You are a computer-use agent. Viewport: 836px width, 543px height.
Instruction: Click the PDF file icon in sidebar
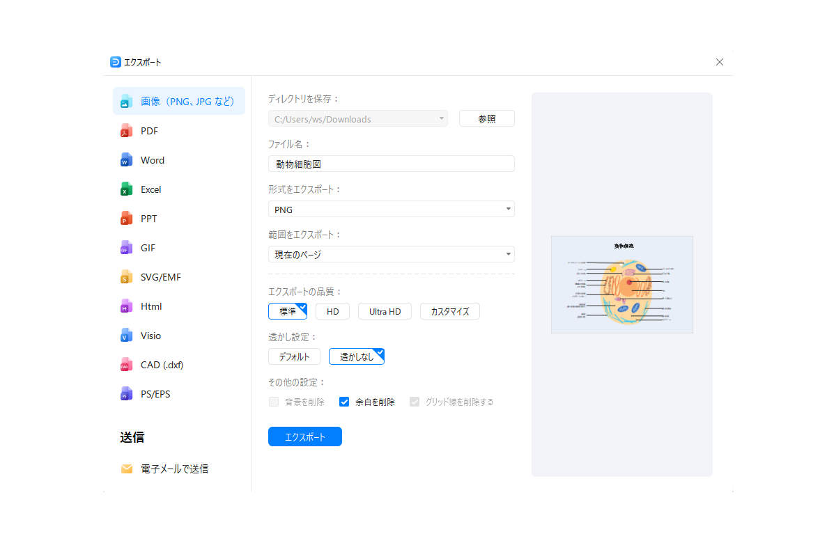(126, 131)
